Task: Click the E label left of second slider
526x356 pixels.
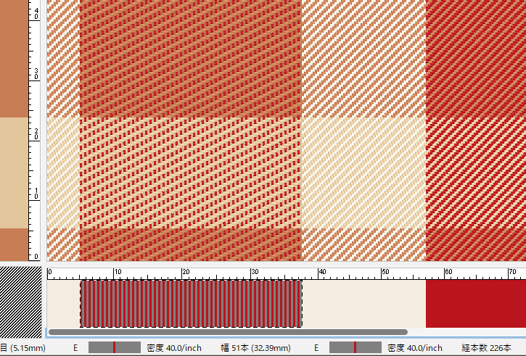Action: coord(316,347)
